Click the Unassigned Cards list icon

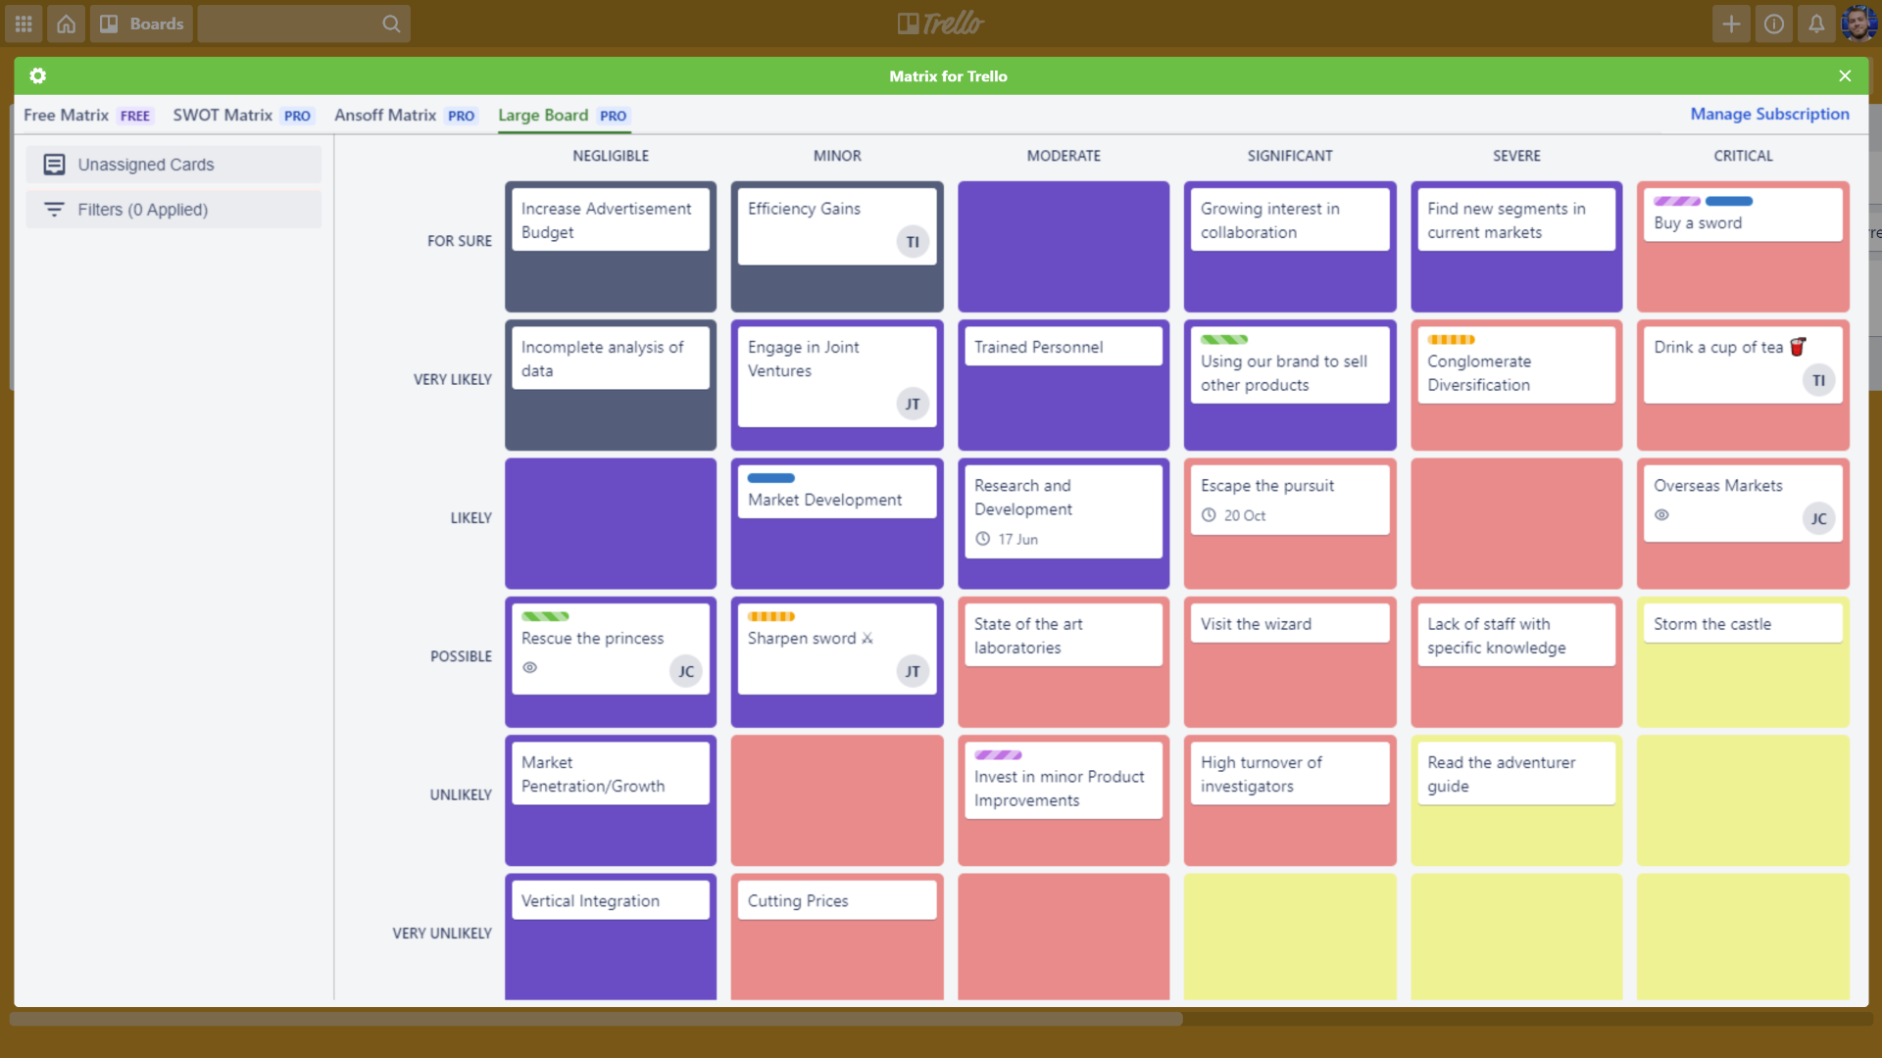(x=54, y=165)
